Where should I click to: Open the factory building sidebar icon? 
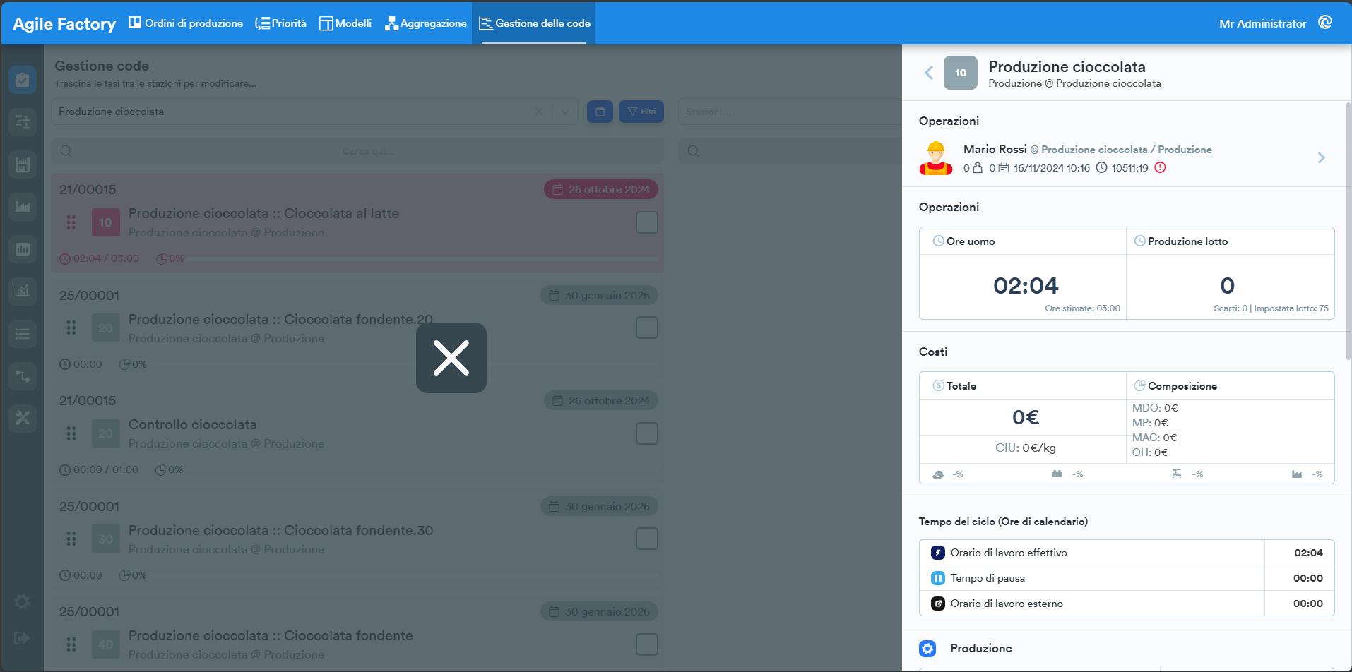[23, 164]
